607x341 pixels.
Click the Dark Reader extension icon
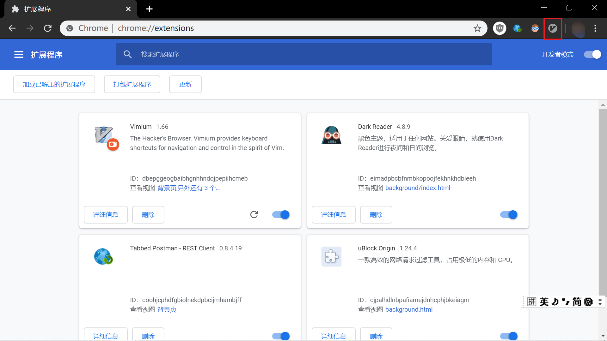(x=535, y=28)
